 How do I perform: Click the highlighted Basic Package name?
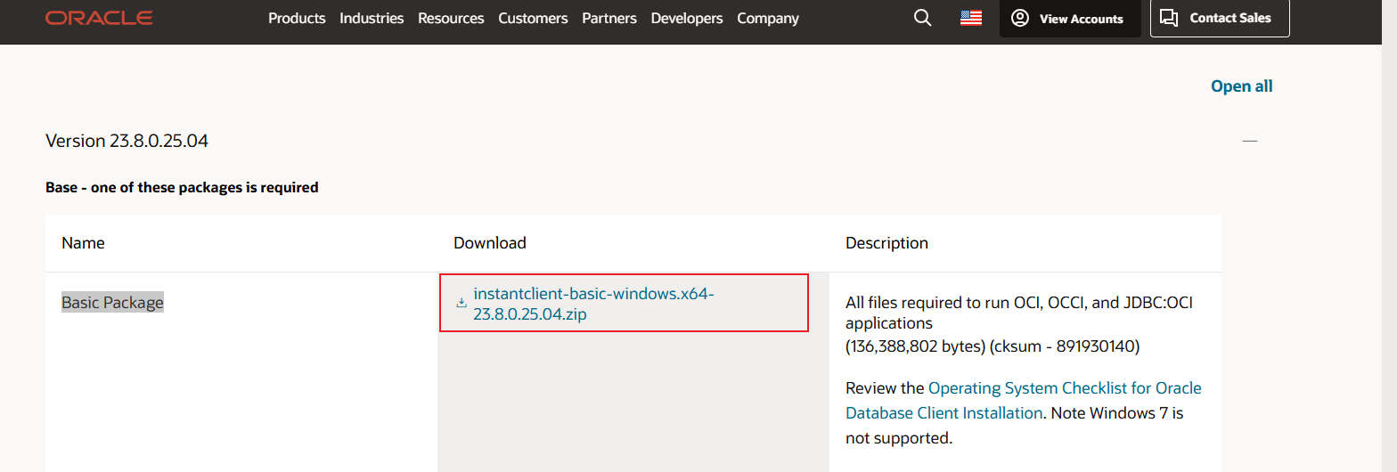112,303
